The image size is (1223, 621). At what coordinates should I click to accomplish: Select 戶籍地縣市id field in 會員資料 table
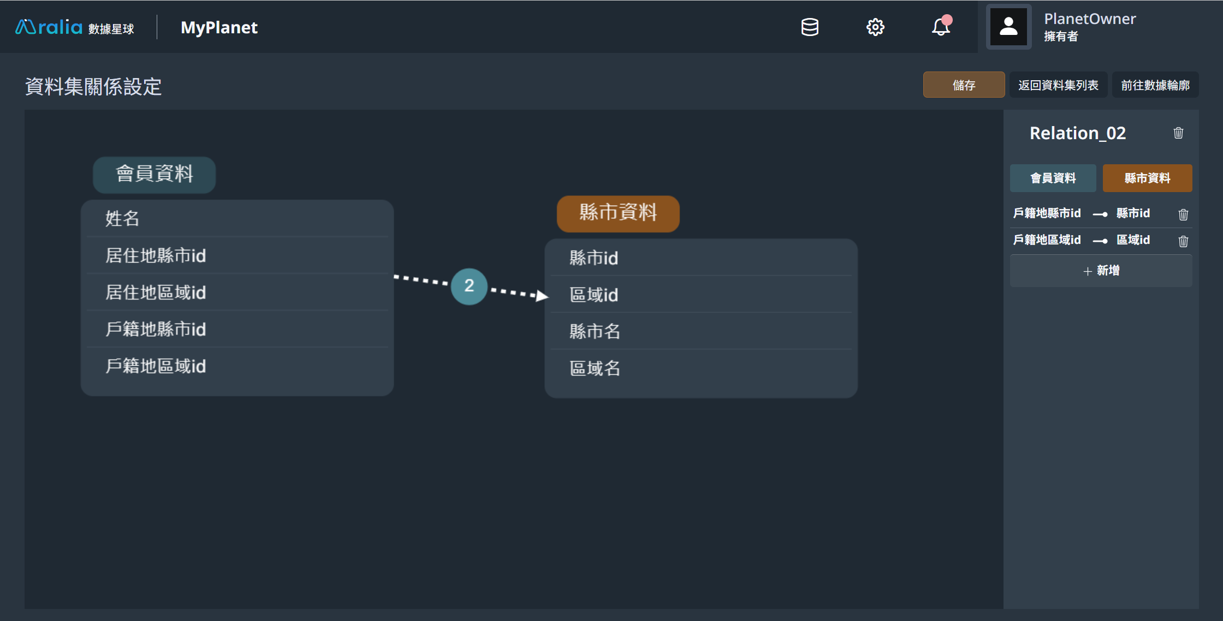pos(238,329)
